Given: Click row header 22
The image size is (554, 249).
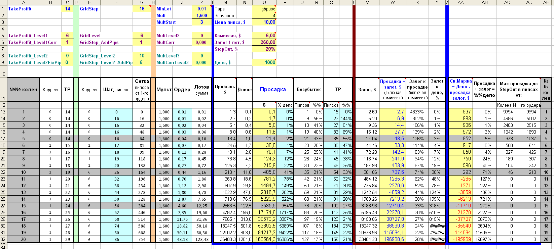Looking at the screenshot, I should tap(3, 172).
